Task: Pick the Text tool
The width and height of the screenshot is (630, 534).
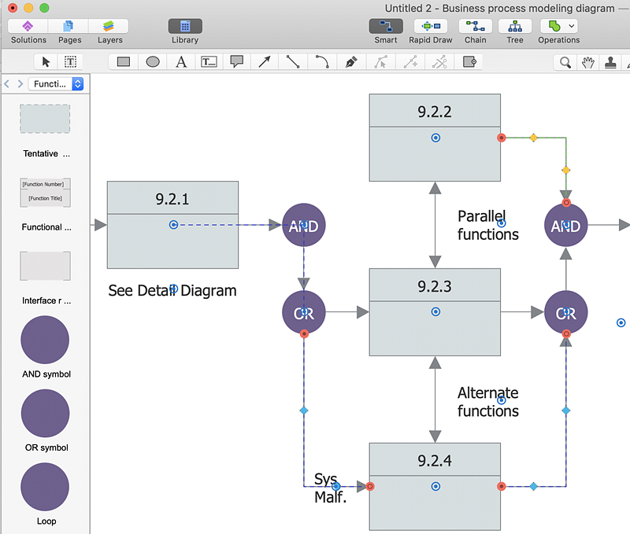Action: tap(181, 61)
